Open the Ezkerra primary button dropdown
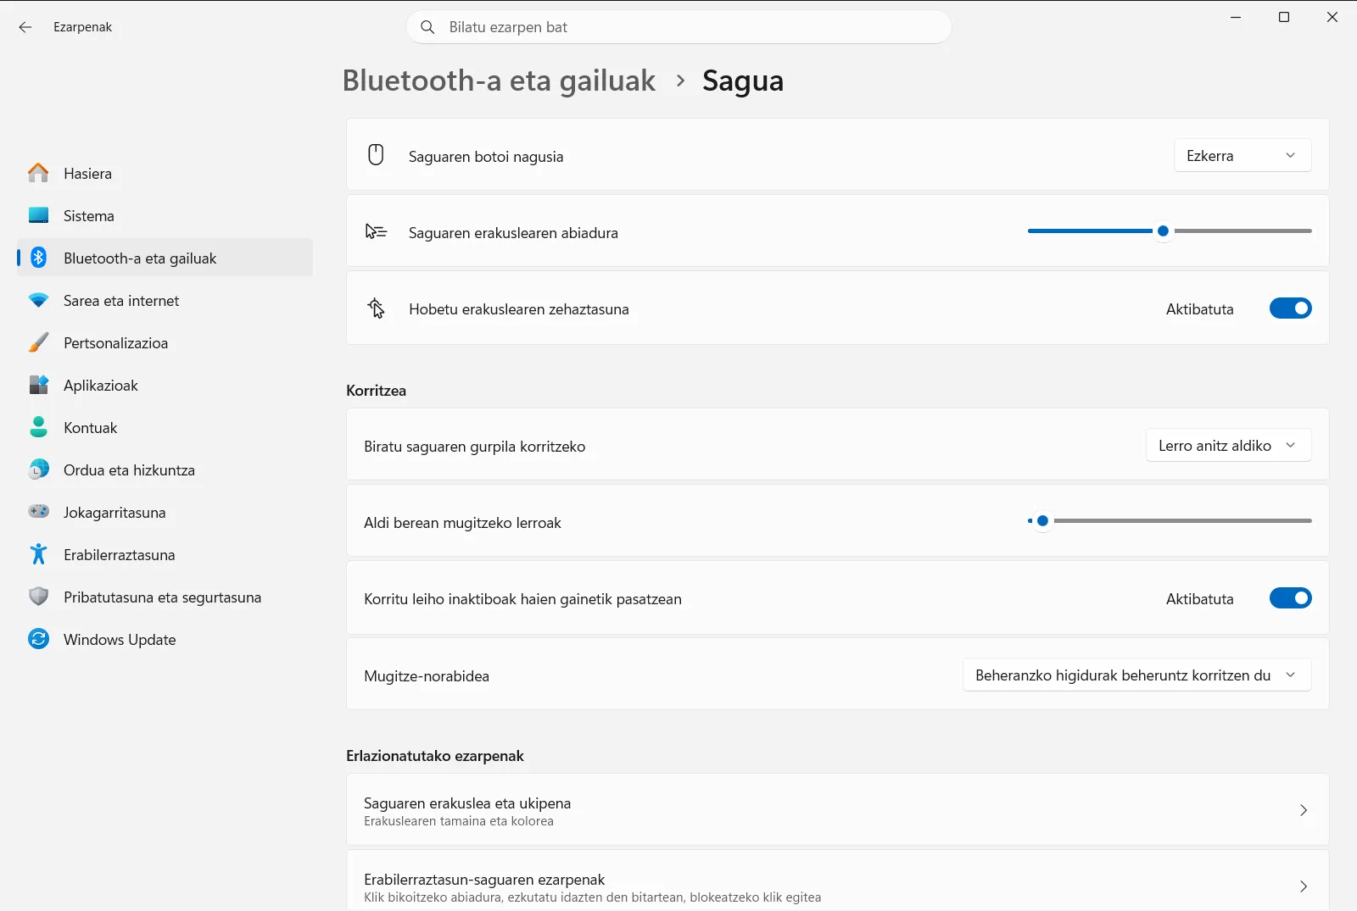Viewport: 1357px width, 911px height. (1243, 156)
